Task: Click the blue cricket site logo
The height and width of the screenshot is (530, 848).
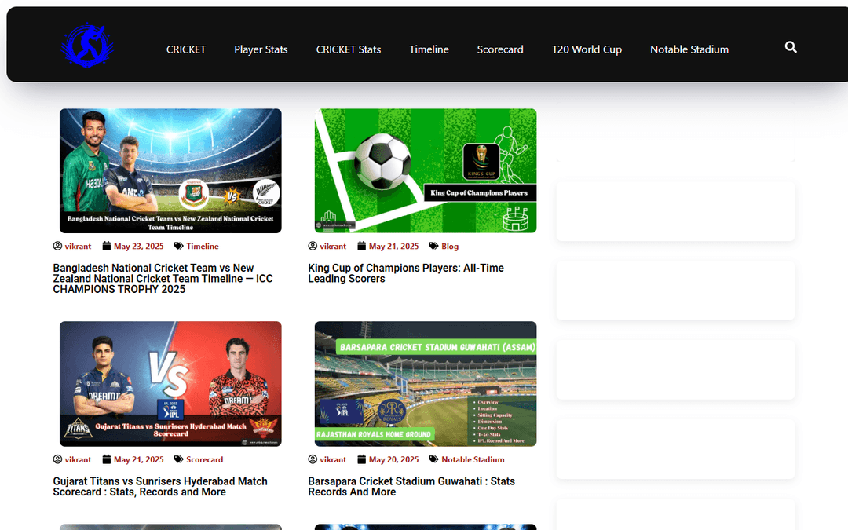Action: 87,46
